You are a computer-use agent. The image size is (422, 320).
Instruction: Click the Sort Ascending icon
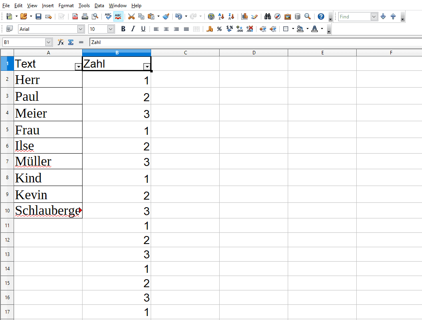(221, 16)
